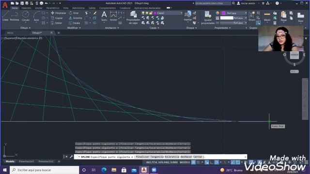Click the Girar (rotate) tool
Image resolution: width=310 pixels, height=174 pixels.
(74, 13)
